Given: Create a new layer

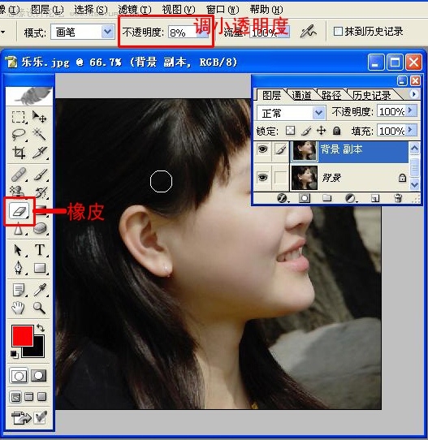Looking at the screenshot, I should click(x=374, y=198).
